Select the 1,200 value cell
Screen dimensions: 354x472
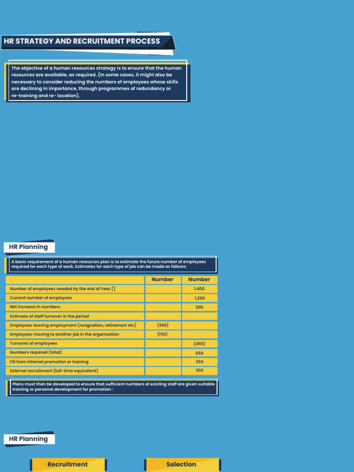(199, 298)
